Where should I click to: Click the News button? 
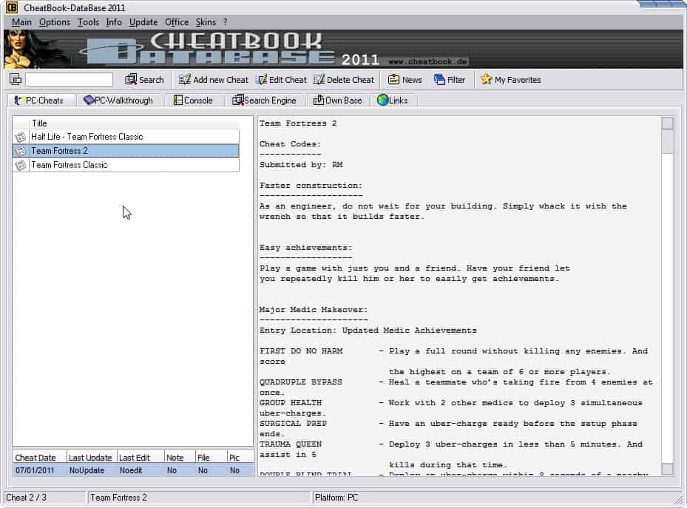click(x=405, y=80)
